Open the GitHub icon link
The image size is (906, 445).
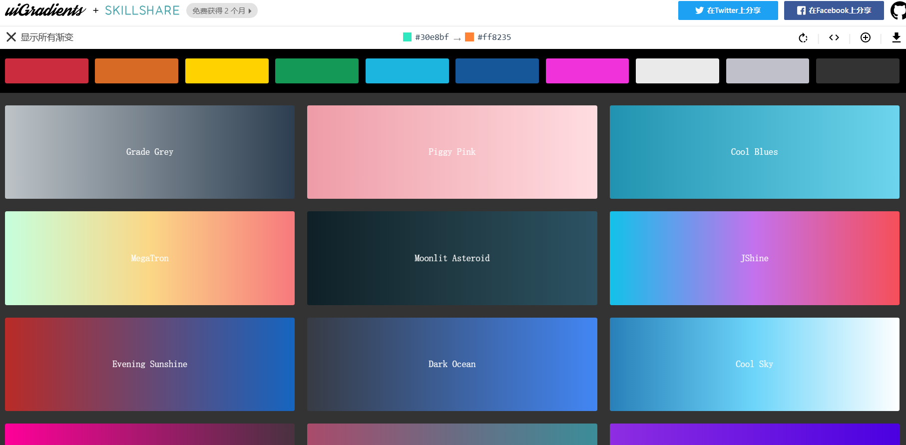point(899,10)
